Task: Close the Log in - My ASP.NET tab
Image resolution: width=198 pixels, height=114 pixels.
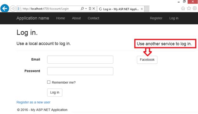Action: pos(142,9)
